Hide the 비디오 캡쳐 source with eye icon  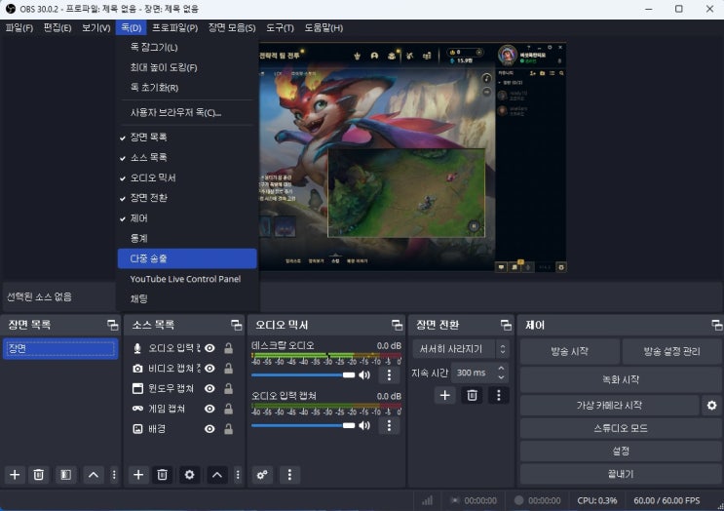210,369
